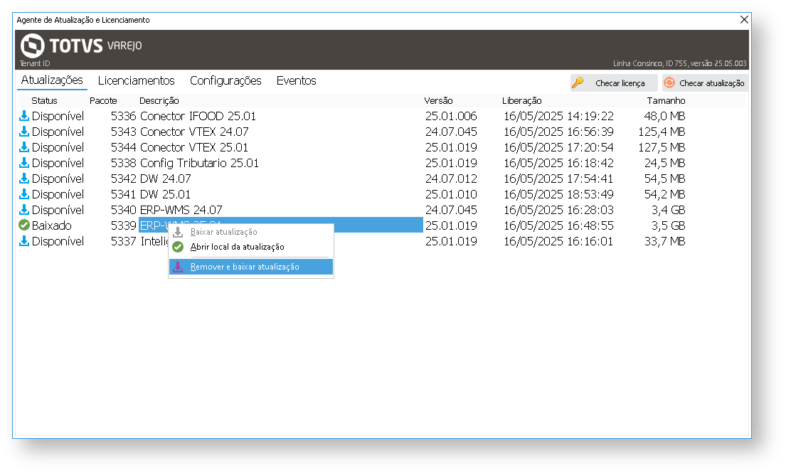Choose Remover e baixar atualização
Viewport: 786px width, 473px height.
250,267
